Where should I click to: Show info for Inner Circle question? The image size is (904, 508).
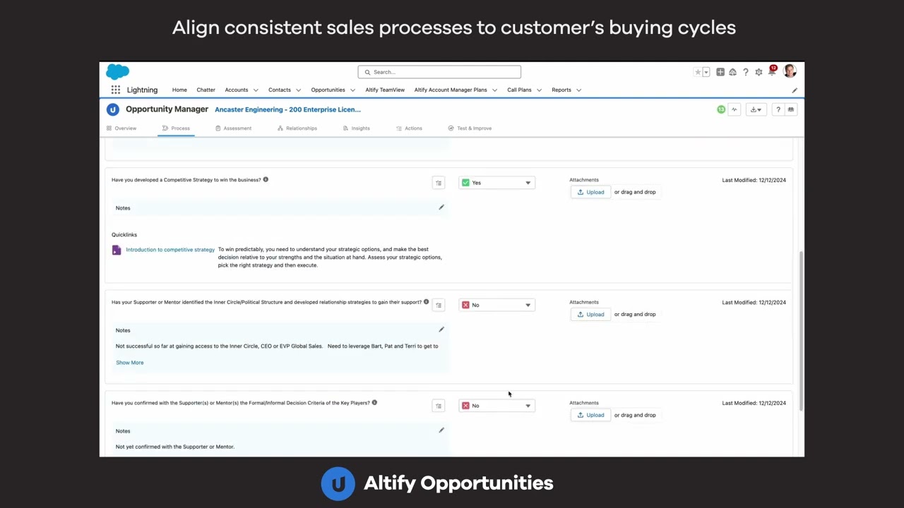(x=426, y=302)
